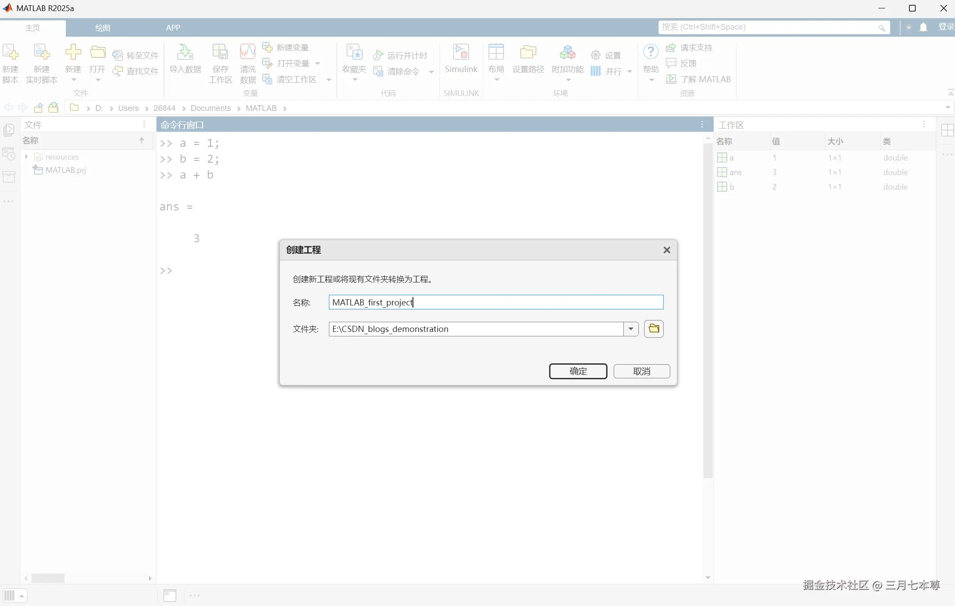Screen dimensions: 955x606
Task: Open the Favorites (收藏夹) icon
Action: pos(354,52)
